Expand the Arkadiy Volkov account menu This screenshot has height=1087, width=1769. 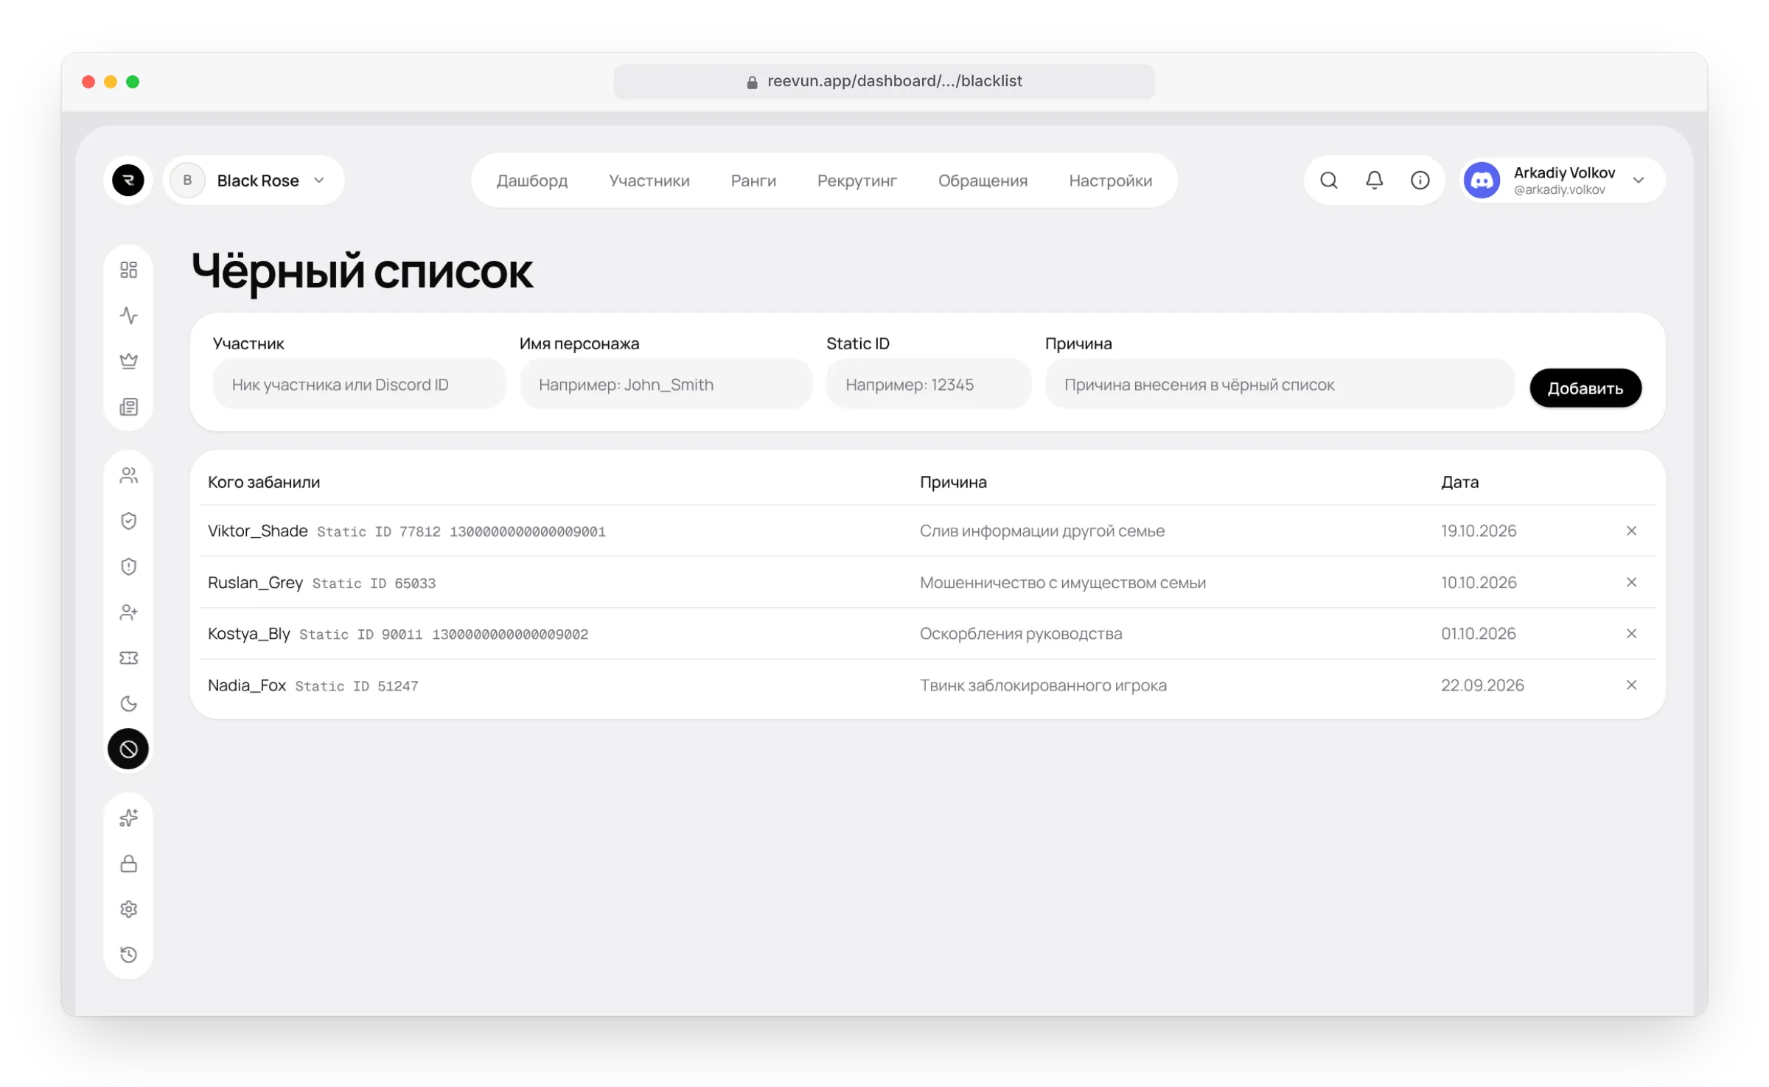tap(1562, 180)
